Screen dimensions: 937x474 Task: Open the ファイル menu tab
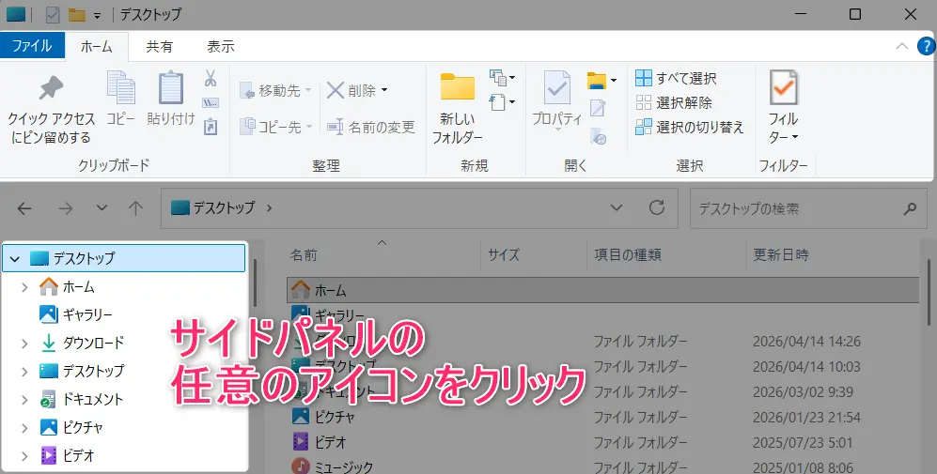point(32,45)
